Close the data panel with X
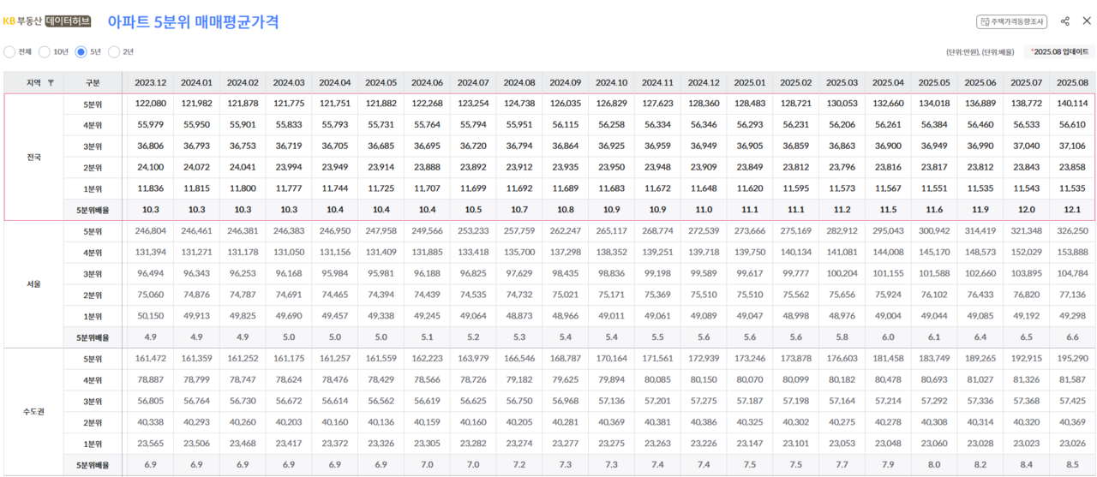Viewport: 1097px width, 477px height. pos(1086,21)
